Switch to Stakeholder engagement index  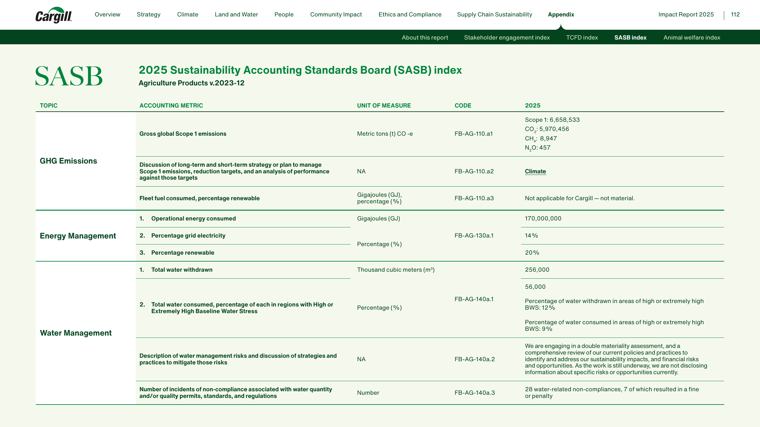point(507,38)
